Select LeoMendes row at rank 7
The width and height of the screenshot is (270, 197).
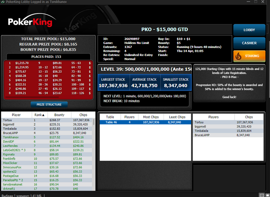click(x=47, y=146)
